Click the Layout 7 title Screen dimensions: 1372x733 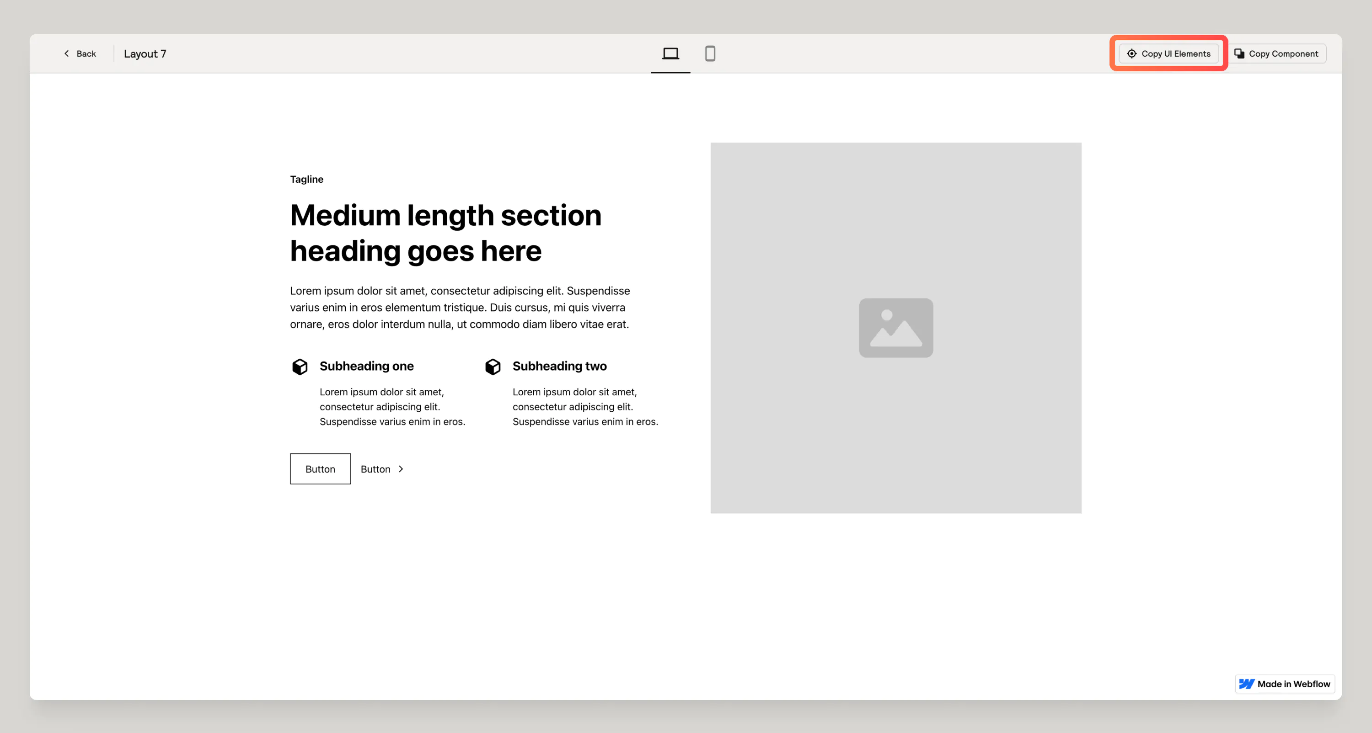pyautogui.click(x=145, y=54)
